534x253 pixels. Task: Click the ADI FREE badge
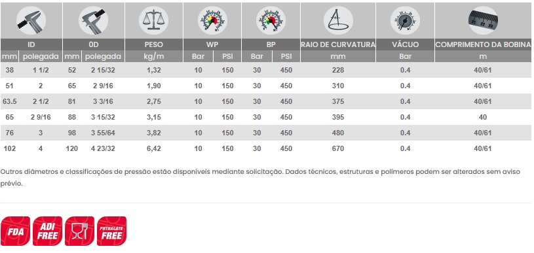click(47, 231)
